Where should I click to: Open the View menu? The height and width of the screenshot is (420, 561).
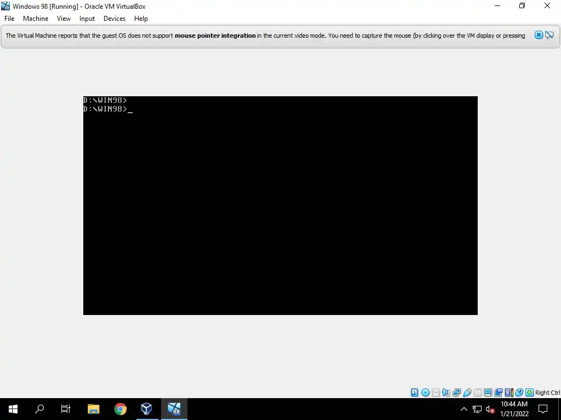[x=64, y=19]
